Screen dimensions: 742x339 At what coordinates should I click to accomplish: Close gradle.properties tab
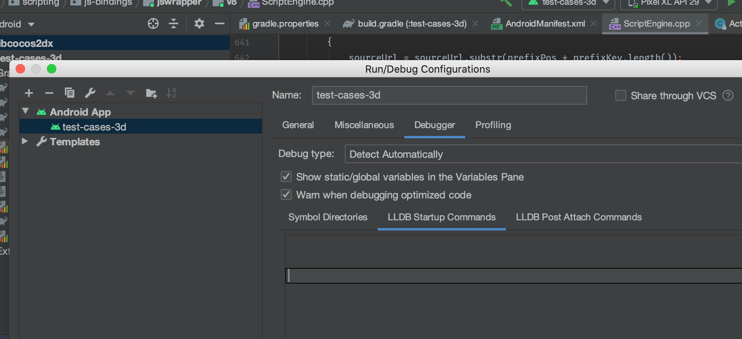click(328, 24)
